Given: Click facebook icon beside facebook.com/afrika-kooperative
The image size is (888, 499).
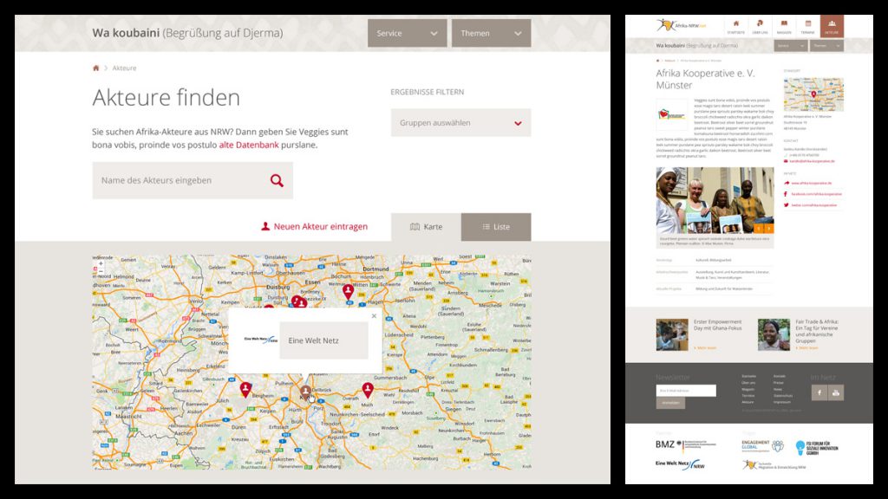Looking at the screenshot, I should point(786,194).
